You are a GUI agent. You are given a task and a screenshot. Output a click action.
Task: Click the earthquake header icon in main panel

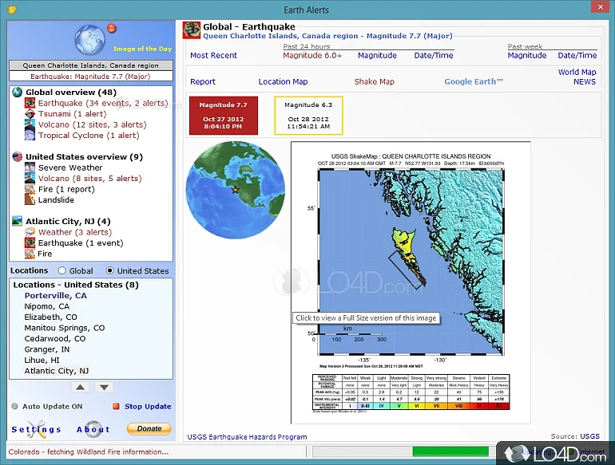click(x=192, y=30)
